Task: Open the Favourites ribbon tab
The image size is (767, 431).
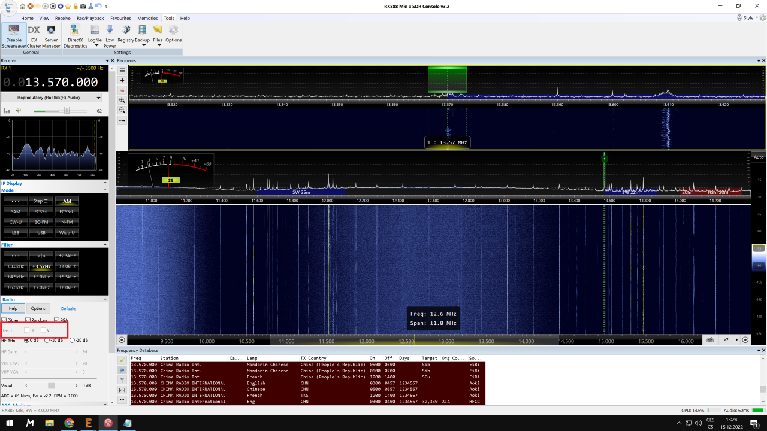Action: tap(120, 18)
